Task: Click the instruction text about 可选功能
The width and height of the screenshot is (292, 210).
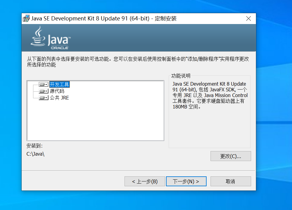Action: tap(138, 62)
